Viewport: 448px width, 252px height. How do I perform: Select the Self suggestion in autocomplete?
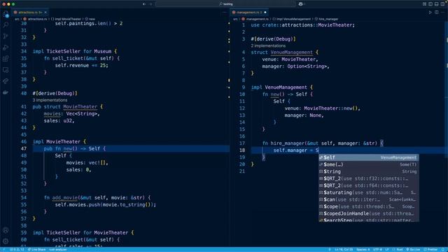[369, 157]
